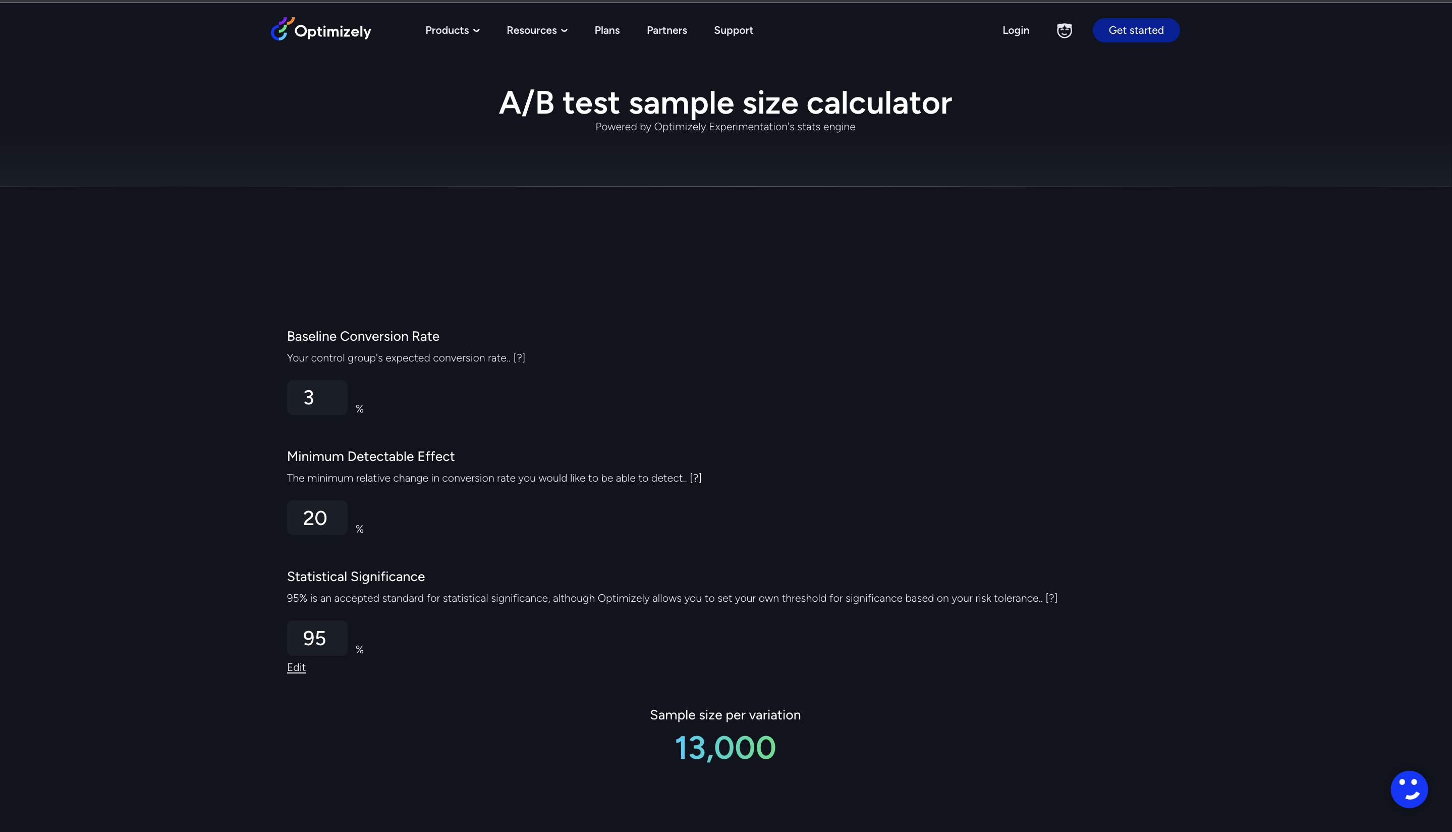1452x832 pixels.
Task: Expand the Resources chevron arrow
Action: [x=564, y=30]
